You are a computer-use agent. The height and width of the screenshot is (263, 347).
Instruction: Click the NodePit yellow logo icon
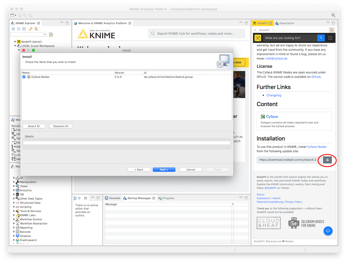(259, 38)
